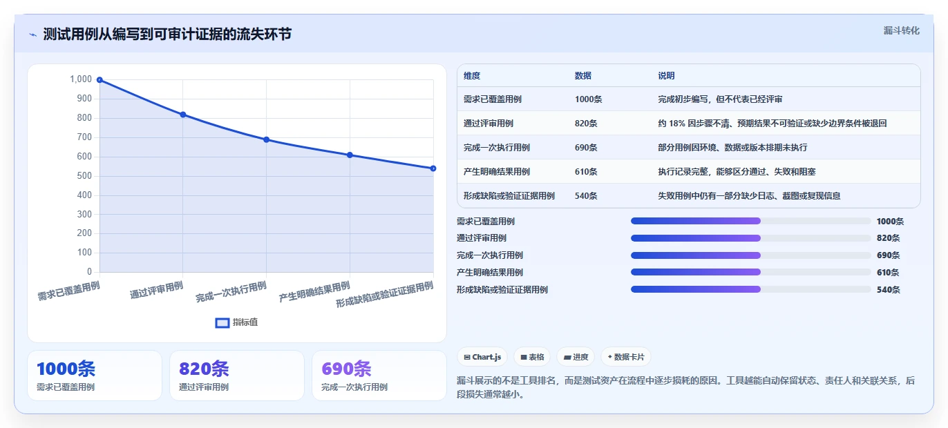Click the chart point for 通过评审用例
This screenshot has width=948, height=428.
(183, 115)
